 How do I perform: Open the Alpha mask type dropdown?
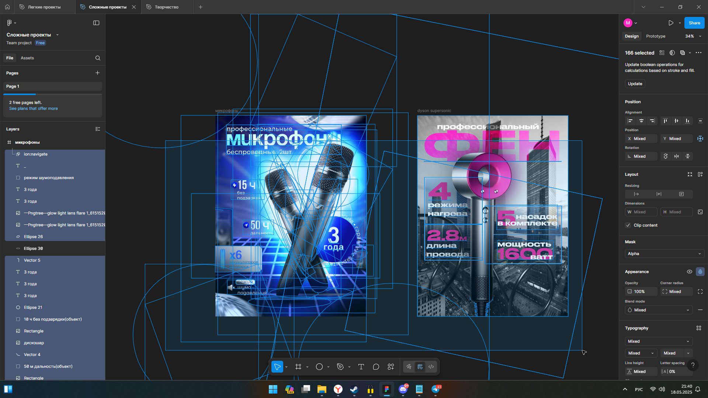click(x=664, y=254)
